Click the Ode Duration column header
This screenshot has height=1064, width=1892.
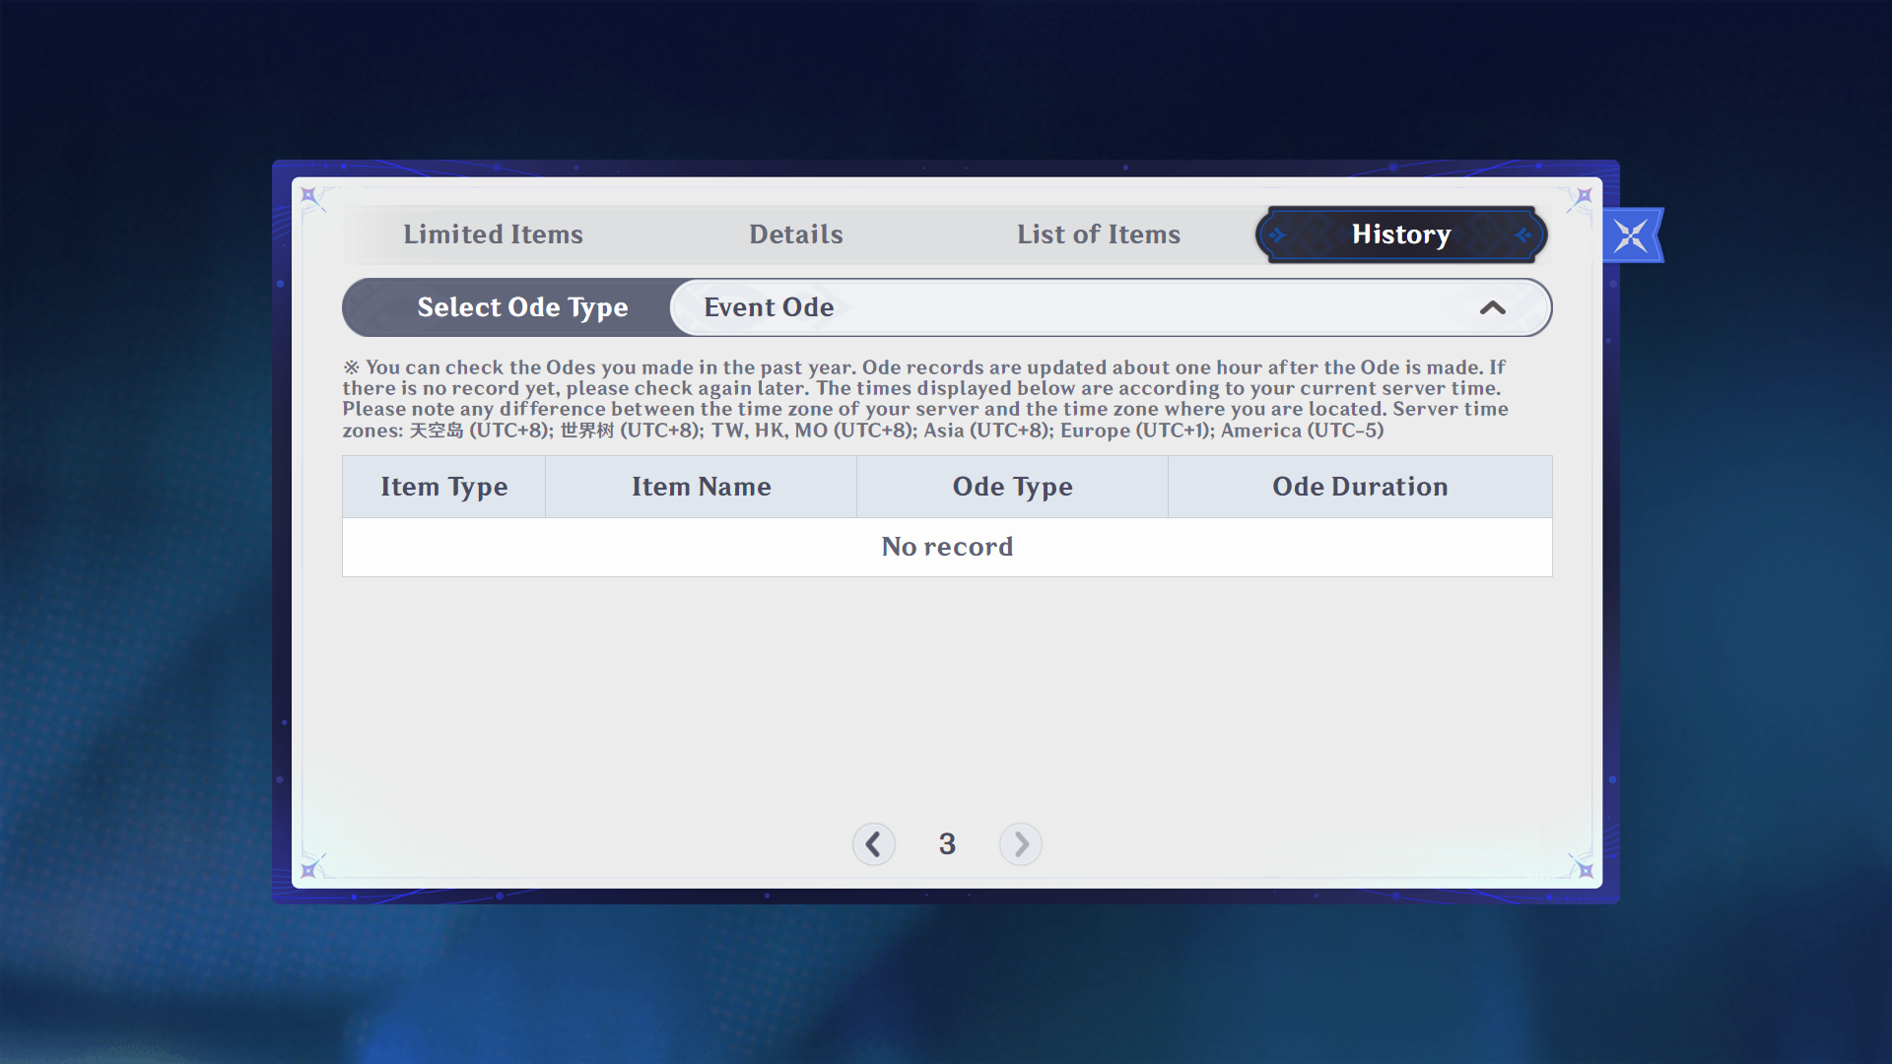[1360, 487]
